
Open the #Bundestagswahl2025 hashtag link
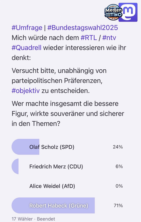coord(82,28)
